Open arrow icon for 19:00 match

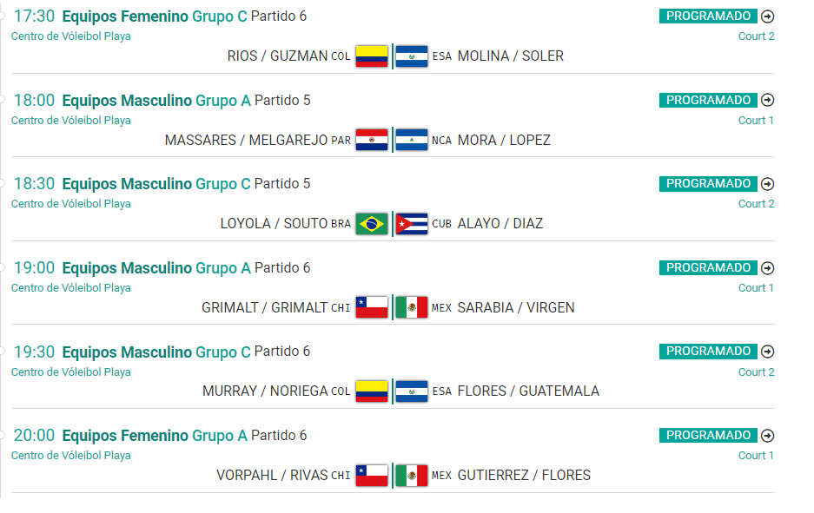(767, 268)
